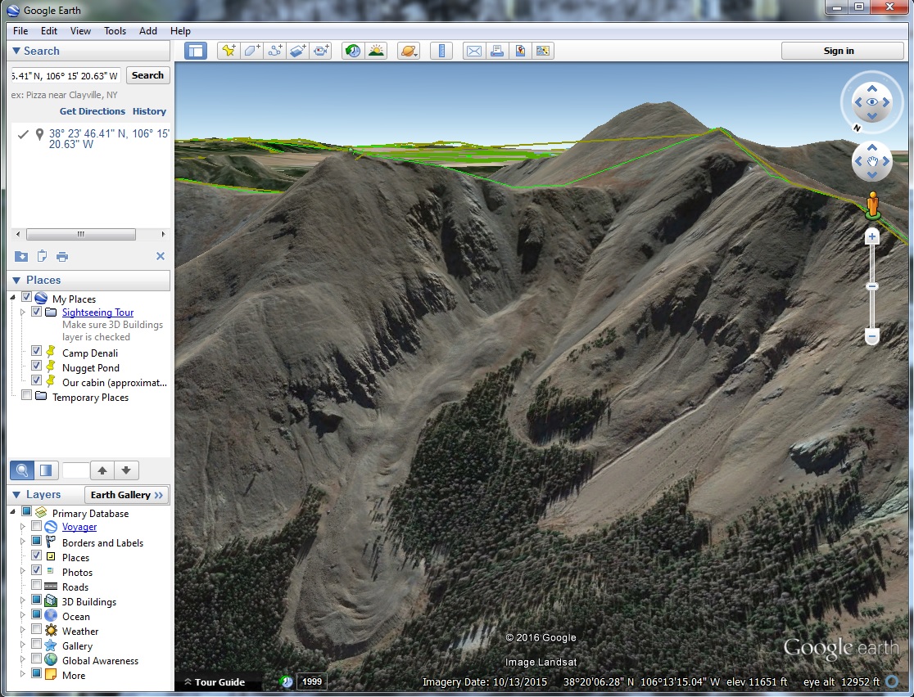Uncheck Camp Denali checkbox
The width and height of the screenshot is (914, 697).
36,351
